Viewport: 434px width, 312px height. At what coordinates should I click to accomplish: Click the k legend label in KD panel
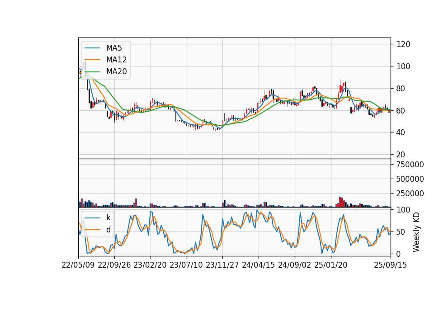pyautogui.click(x=108, y=217)
